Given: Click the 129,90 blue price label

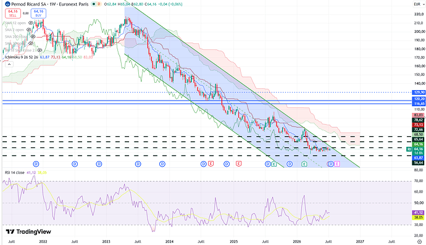Looking at the screenshot, I should pos(419,93).
